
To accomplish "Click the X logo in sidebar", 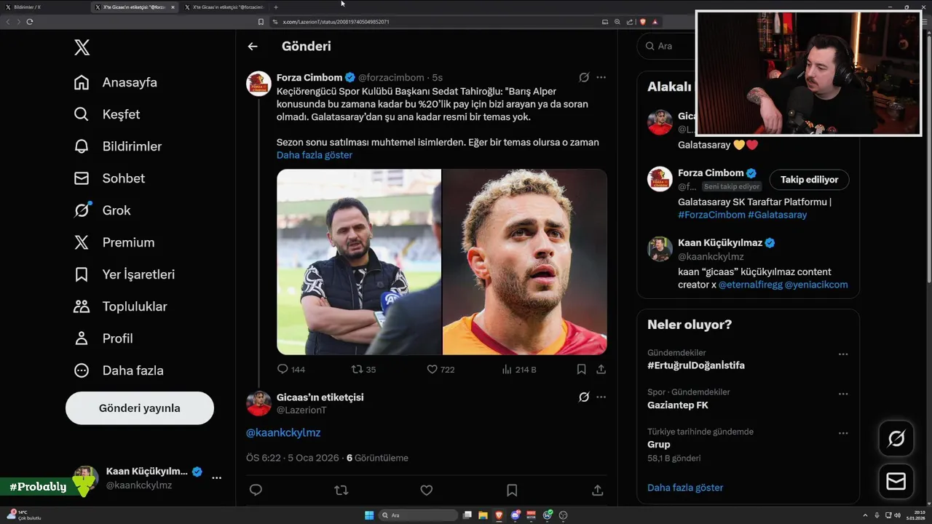I will (x=82, y=48).
